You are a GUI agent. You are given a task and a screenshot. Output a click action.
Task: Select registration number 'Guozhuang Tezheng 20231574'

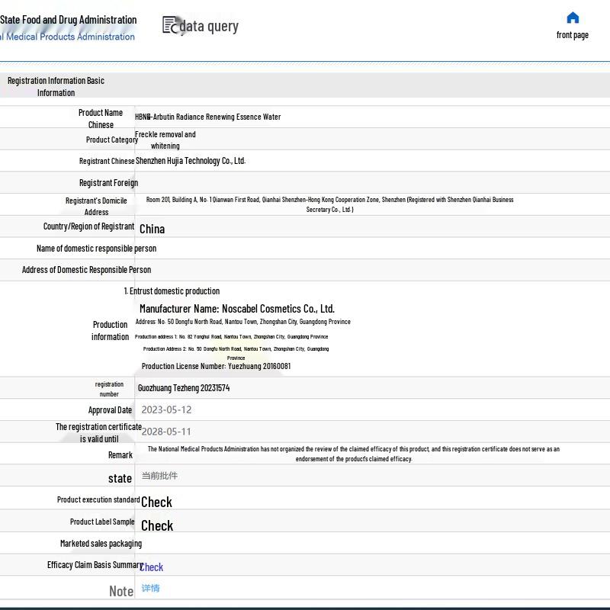(184, 388)
